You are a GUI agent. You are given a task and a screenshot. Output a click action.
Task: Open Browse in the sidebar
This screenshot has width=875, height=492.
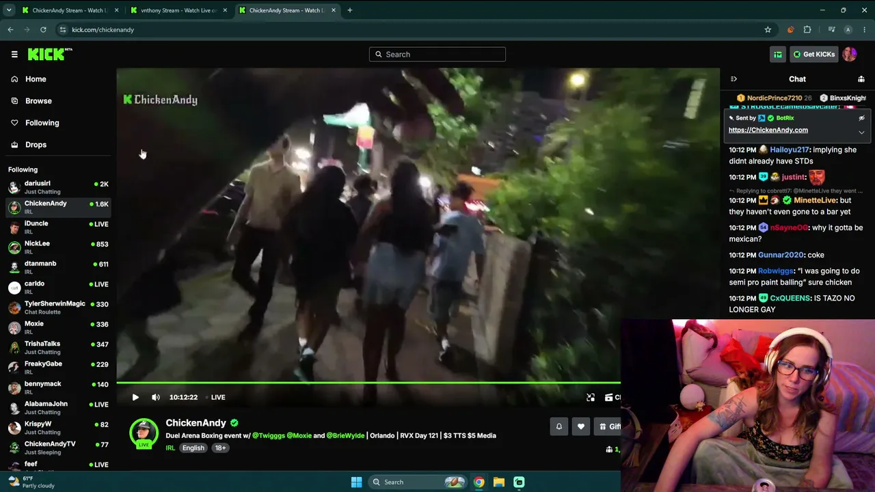(38, 101)
